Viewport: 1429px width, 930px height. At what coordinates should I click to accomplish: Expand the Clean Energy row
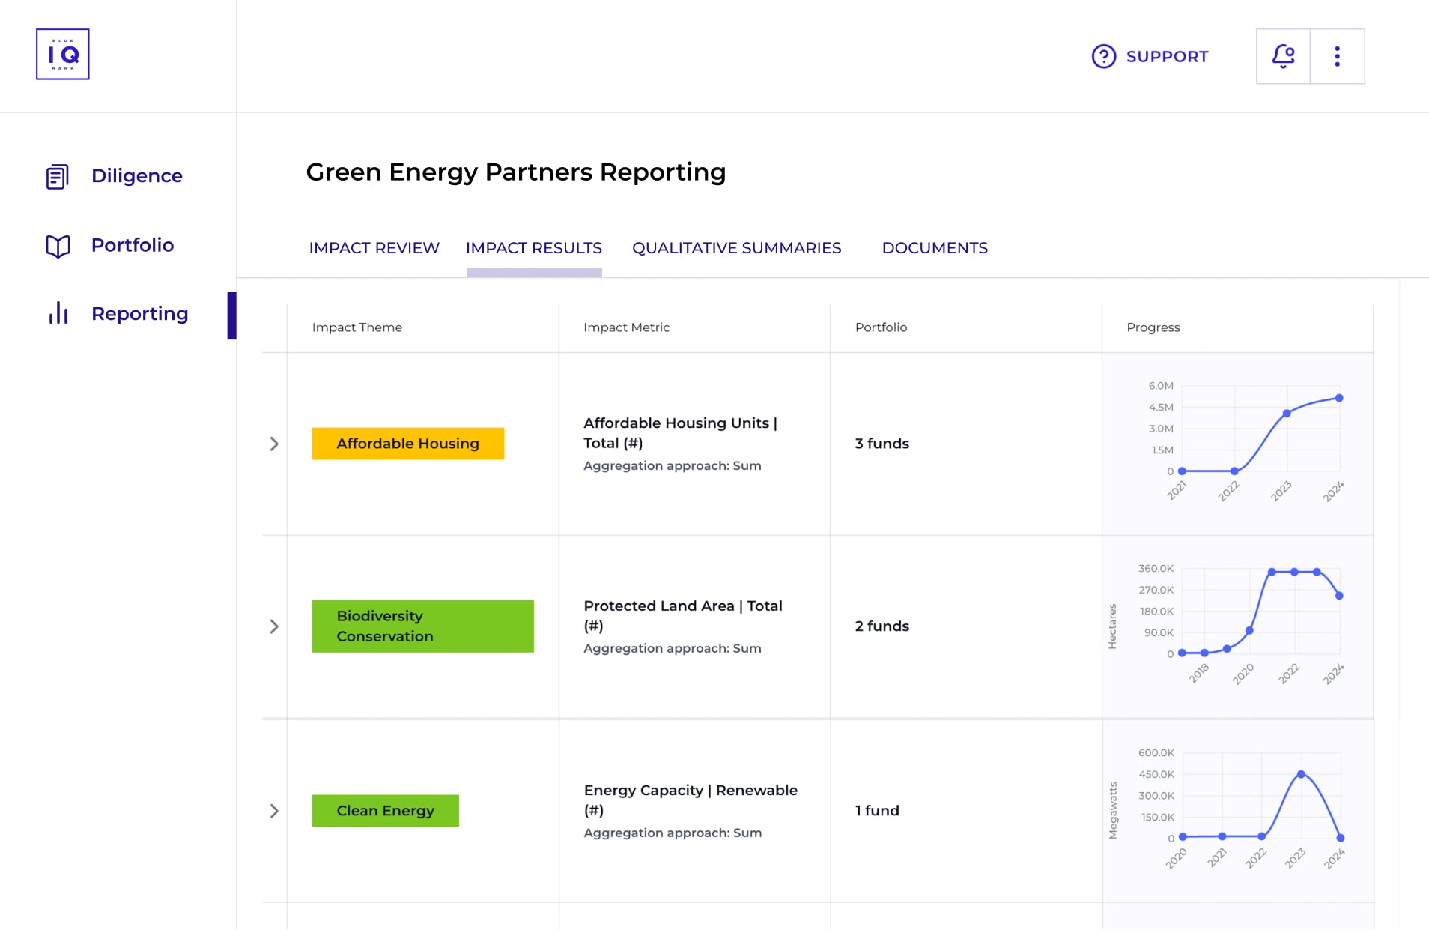point(274,811)
